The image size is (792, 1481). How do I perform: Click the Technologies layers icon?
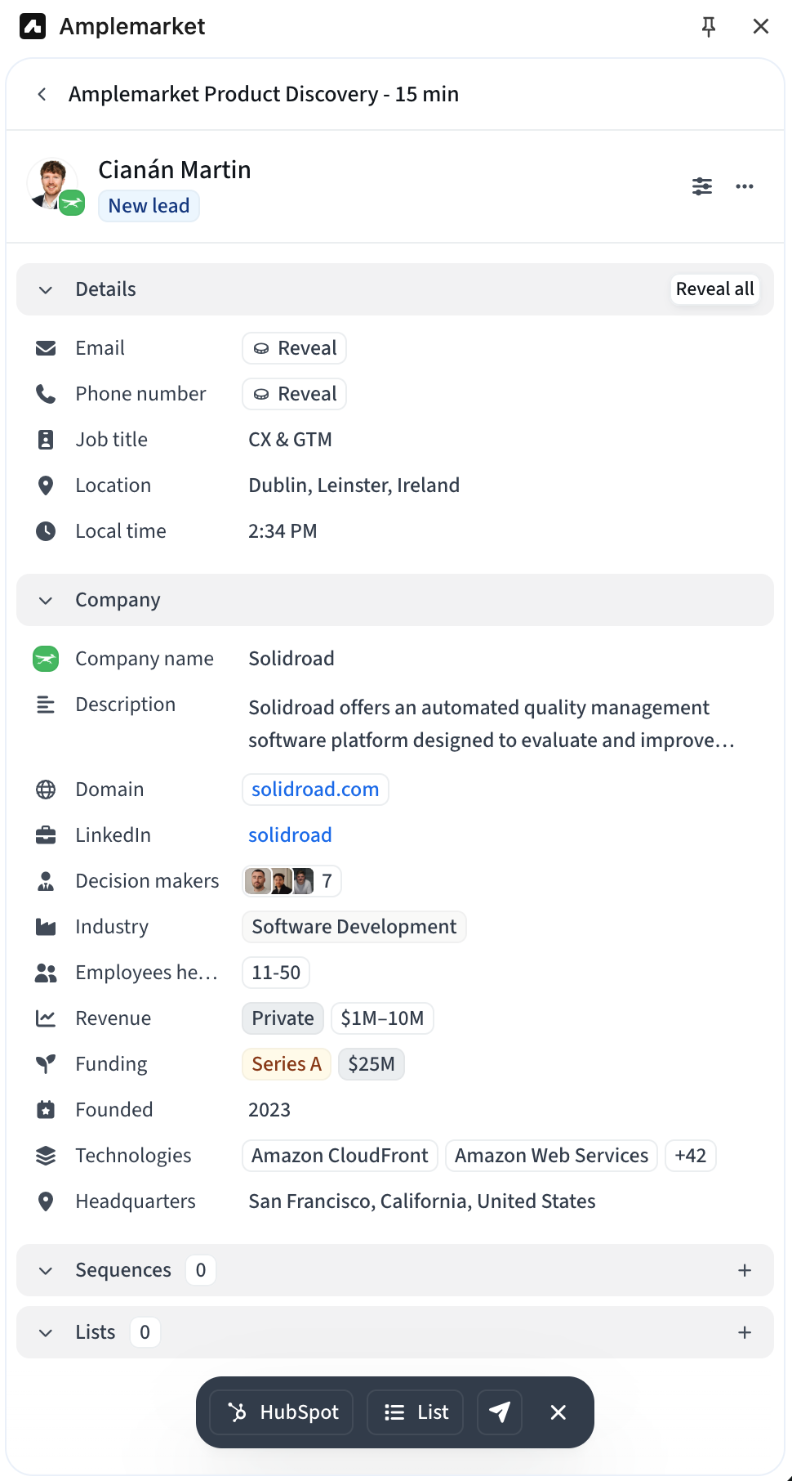(x=46, y=1156)
